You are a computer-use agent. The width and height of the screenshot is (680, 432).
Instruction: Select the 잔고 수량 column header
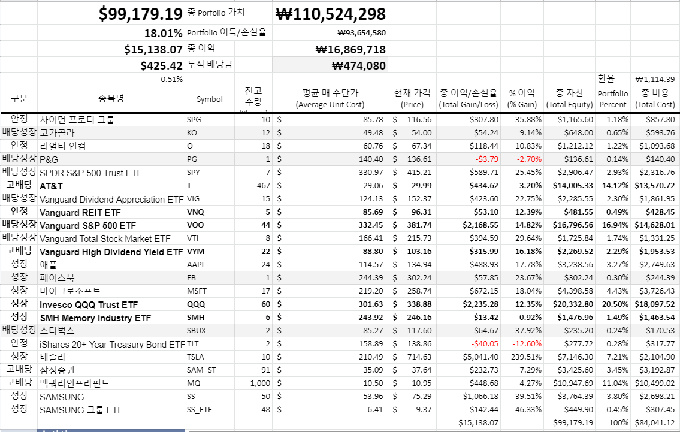click(x=253, y=99)
